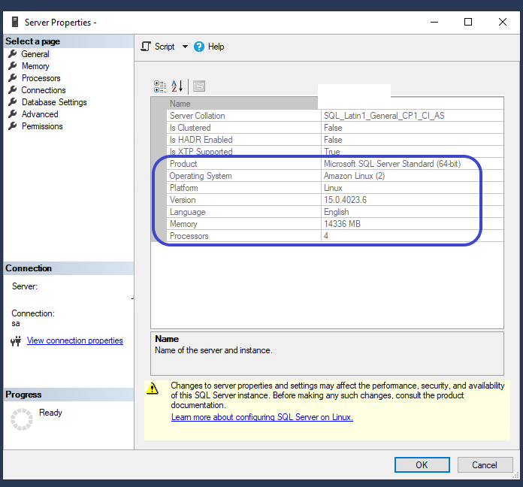Click the 15.0.4023.6 version value
This screenshot has width=523, height=487.
click(x=345, y=200)
